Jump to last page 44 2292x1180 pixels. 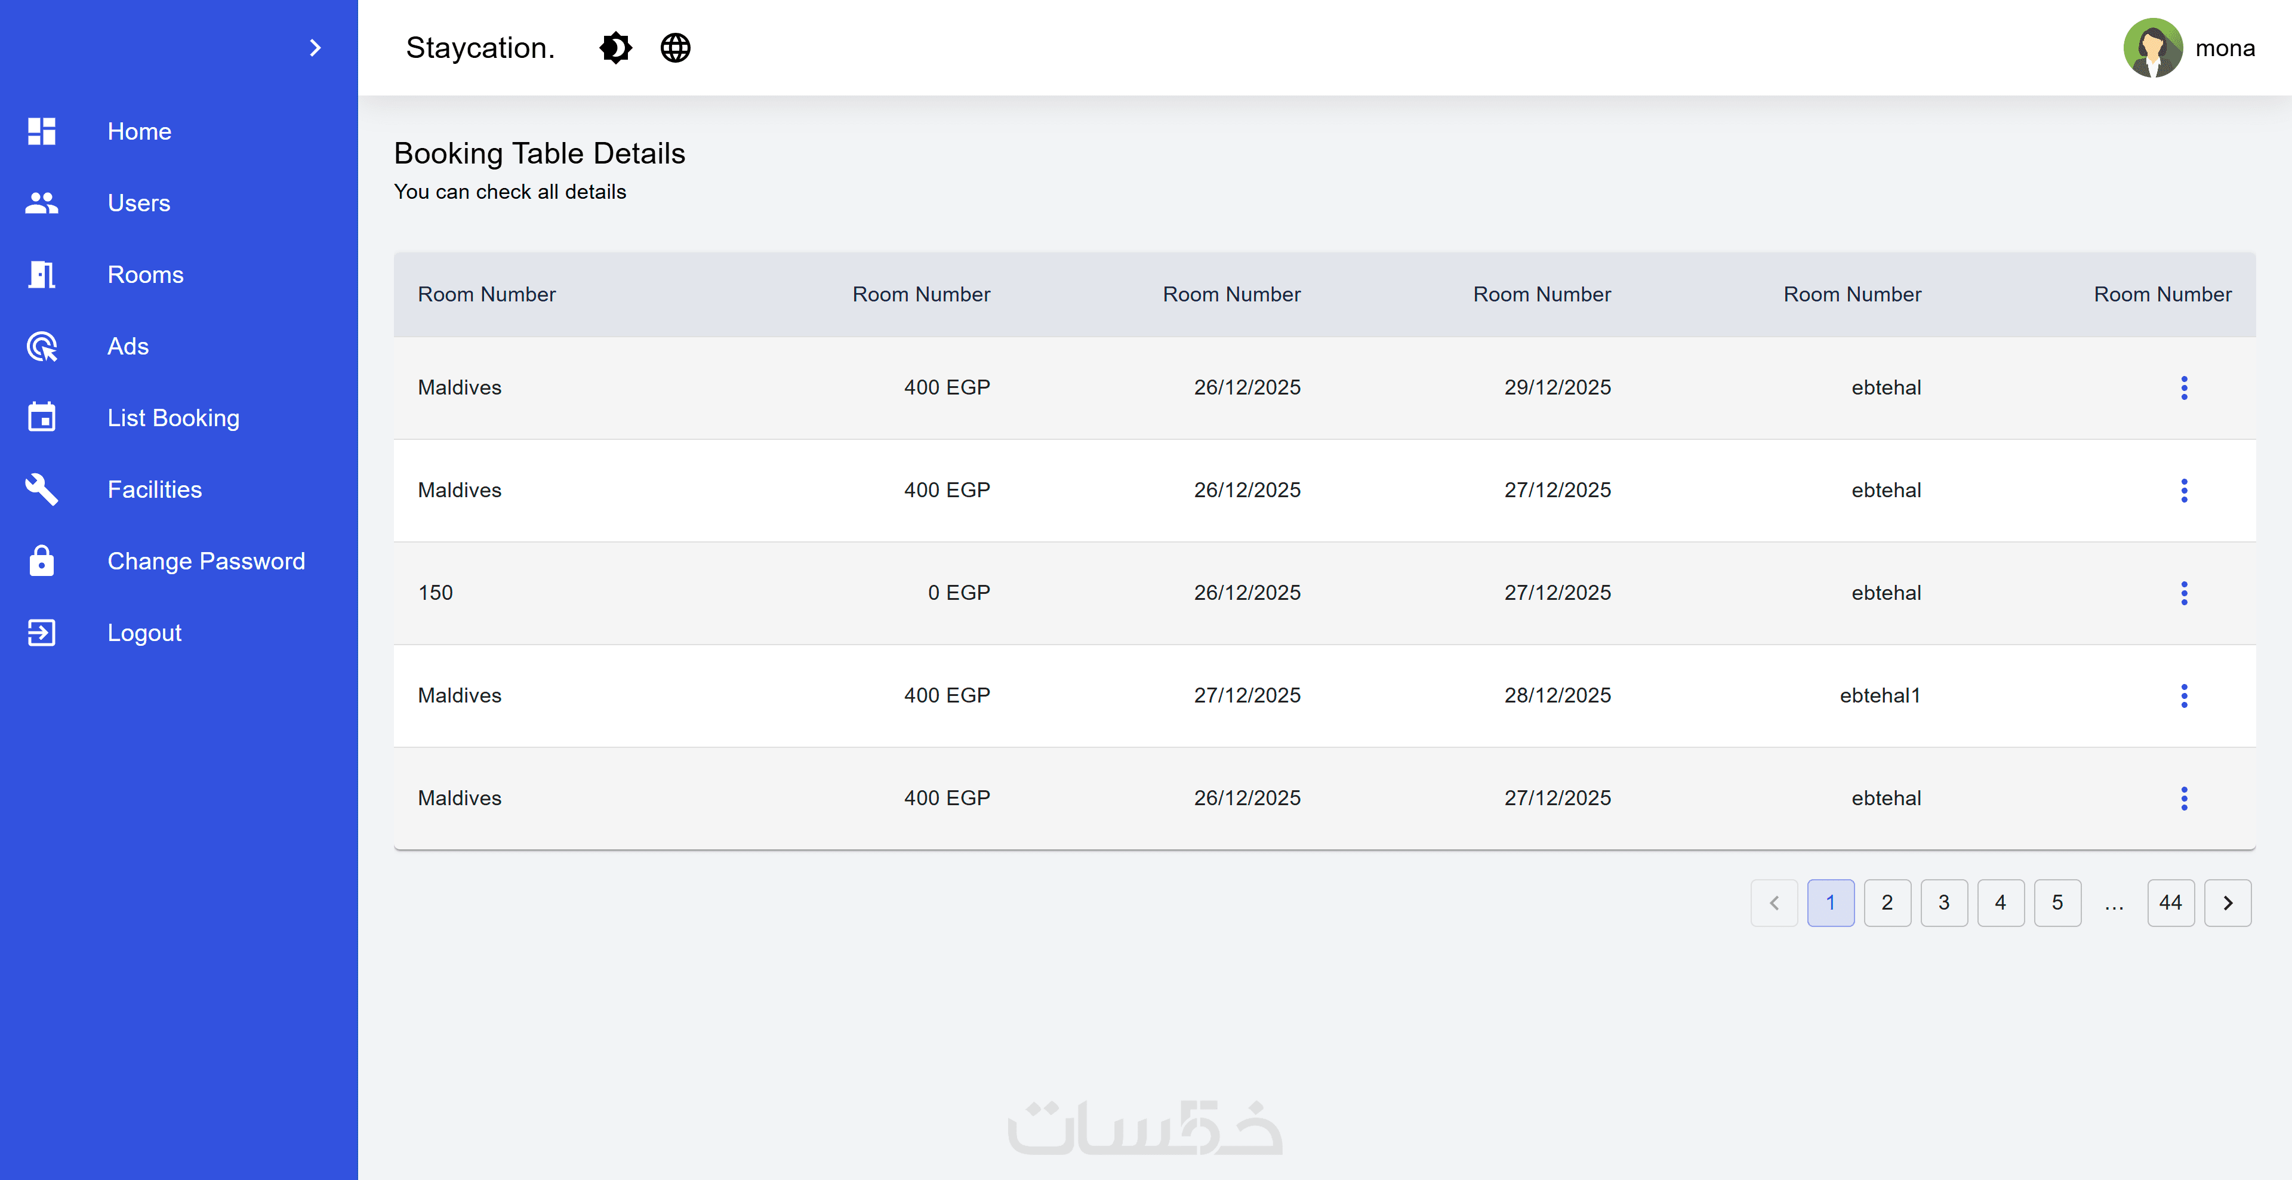(2170, 903)
